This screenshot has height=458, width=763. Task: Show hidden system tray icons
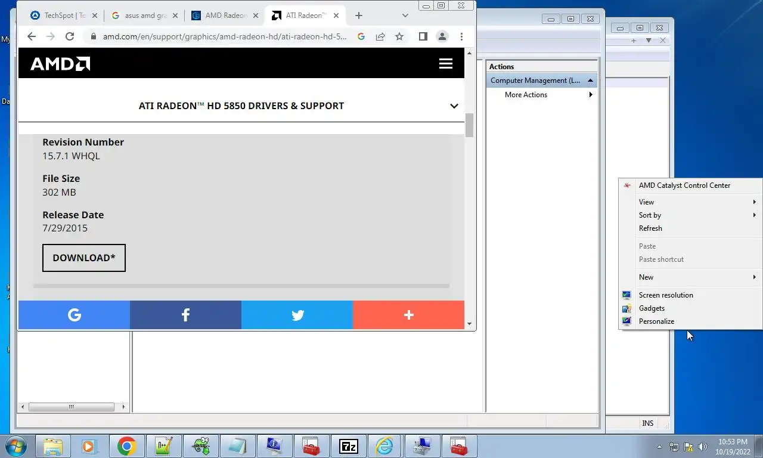coord(659,447)
